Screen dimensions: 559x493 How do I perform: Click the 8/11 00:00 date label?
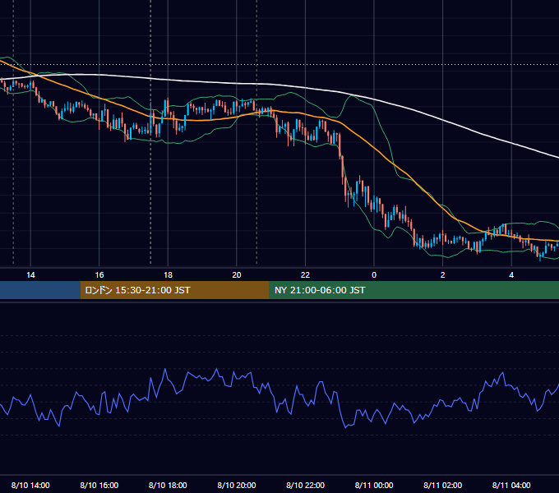pos(374,485)
